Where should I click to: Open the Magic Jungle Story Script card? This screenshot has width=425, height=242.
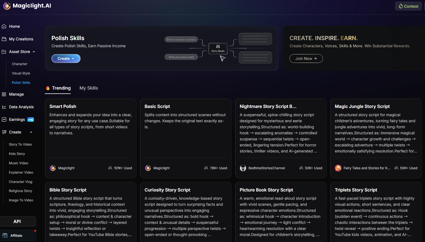click(x=376, y=138)
